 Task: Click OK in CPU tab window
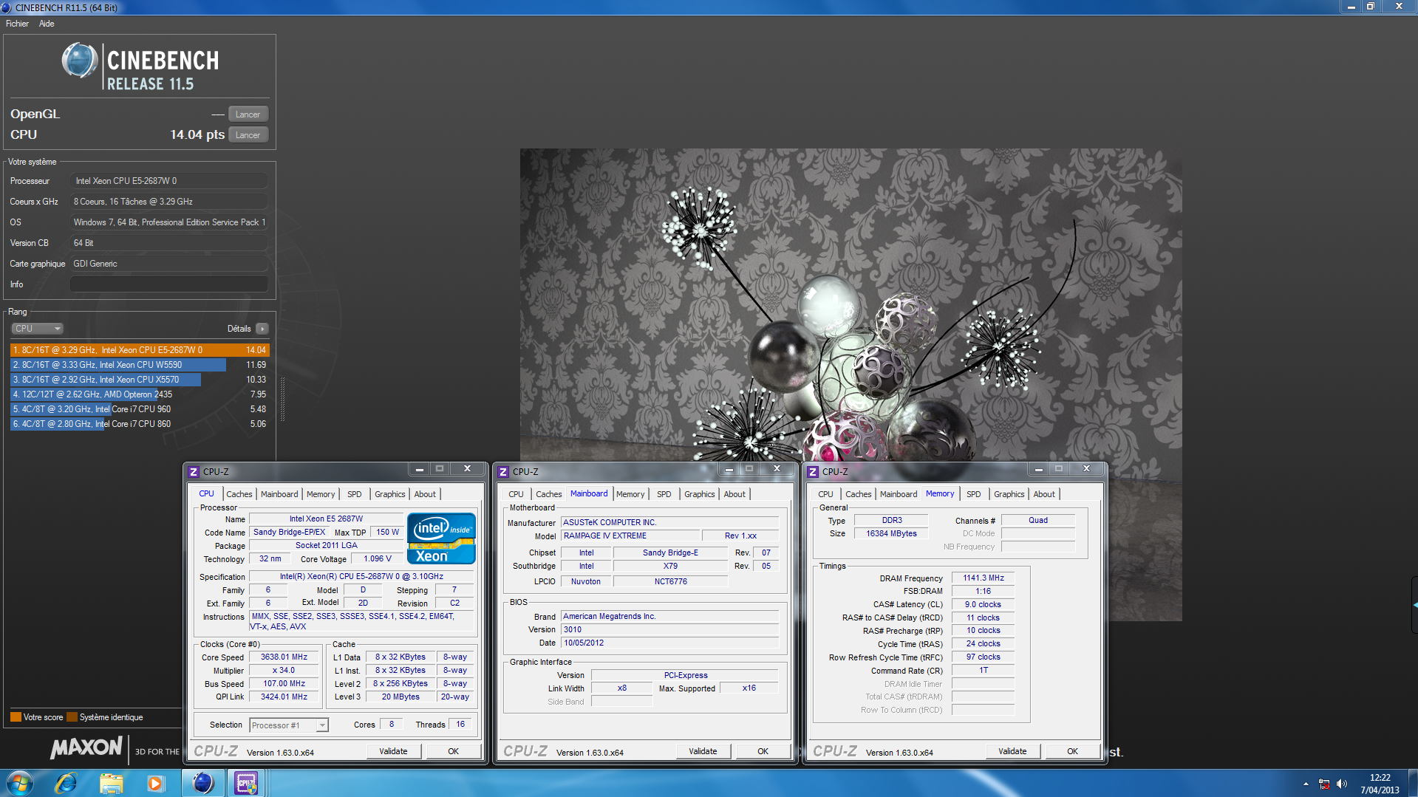point(453,751)
